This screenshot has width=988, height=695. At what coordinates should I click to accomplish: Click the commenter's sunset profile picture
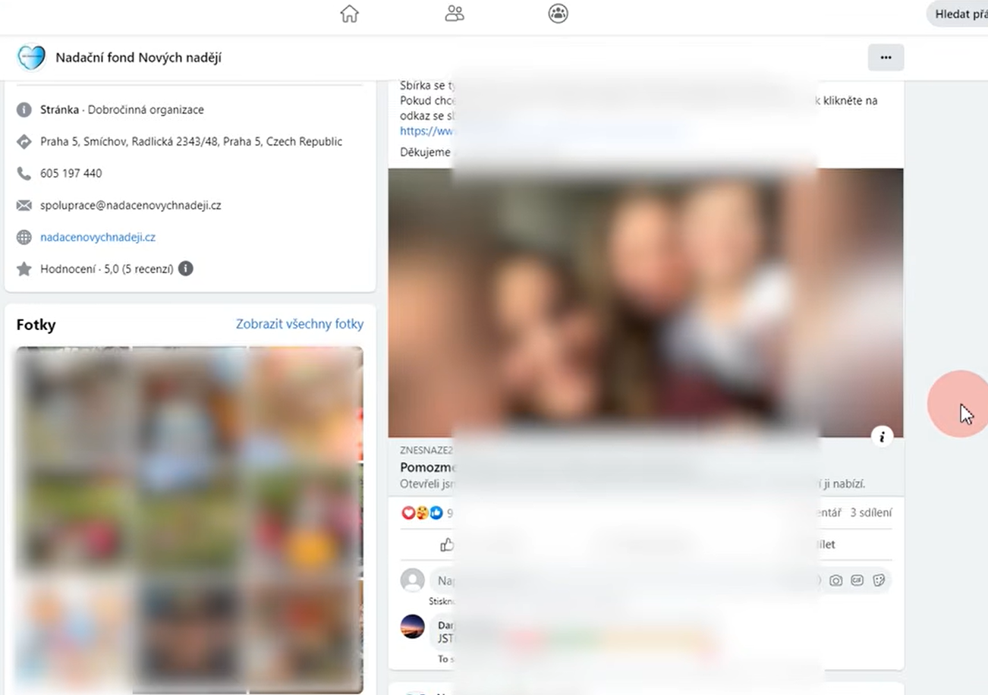pos(413,627)
